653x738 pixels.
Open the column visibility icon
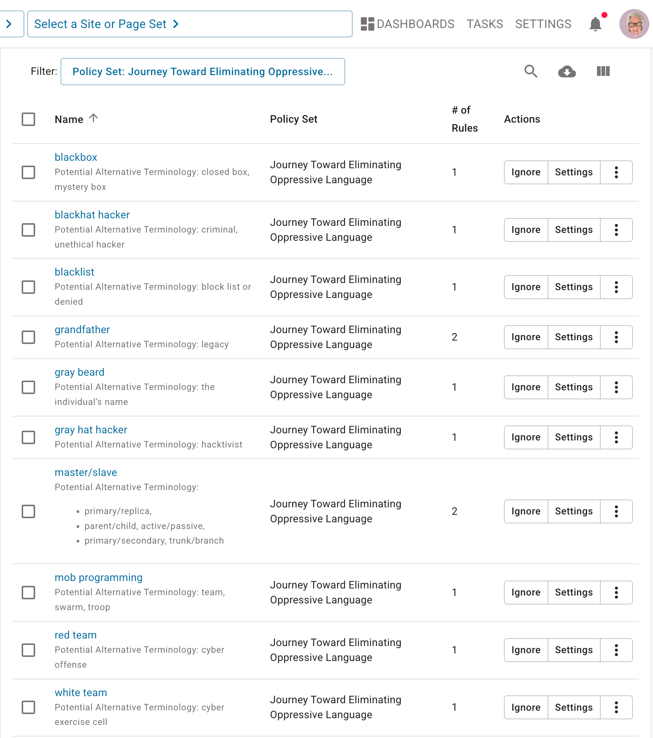[603, 71]
